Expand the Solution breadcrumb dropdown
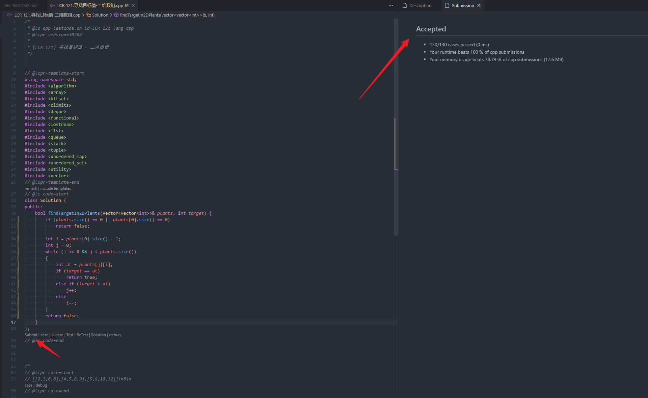This screenshot has width=648, height=398. 100,15
